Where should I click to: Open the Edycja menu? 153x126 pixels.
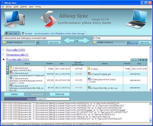tap(9, 7)
